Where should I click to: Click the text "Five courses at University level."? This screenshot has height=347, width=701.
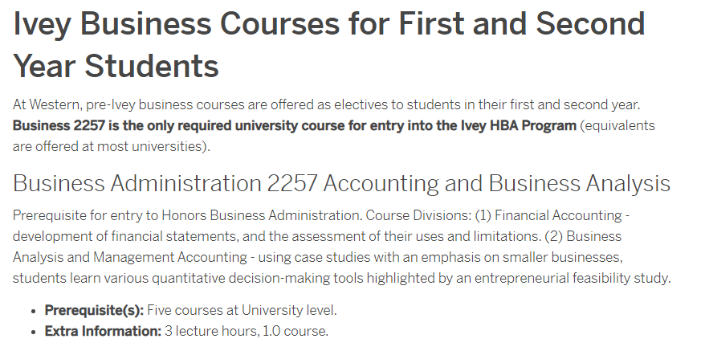242,310
